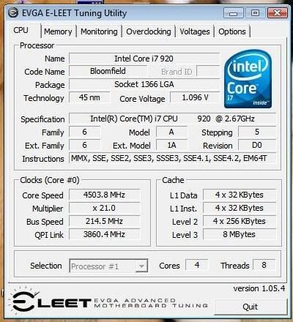Click the Threads count field

(264, 265)
